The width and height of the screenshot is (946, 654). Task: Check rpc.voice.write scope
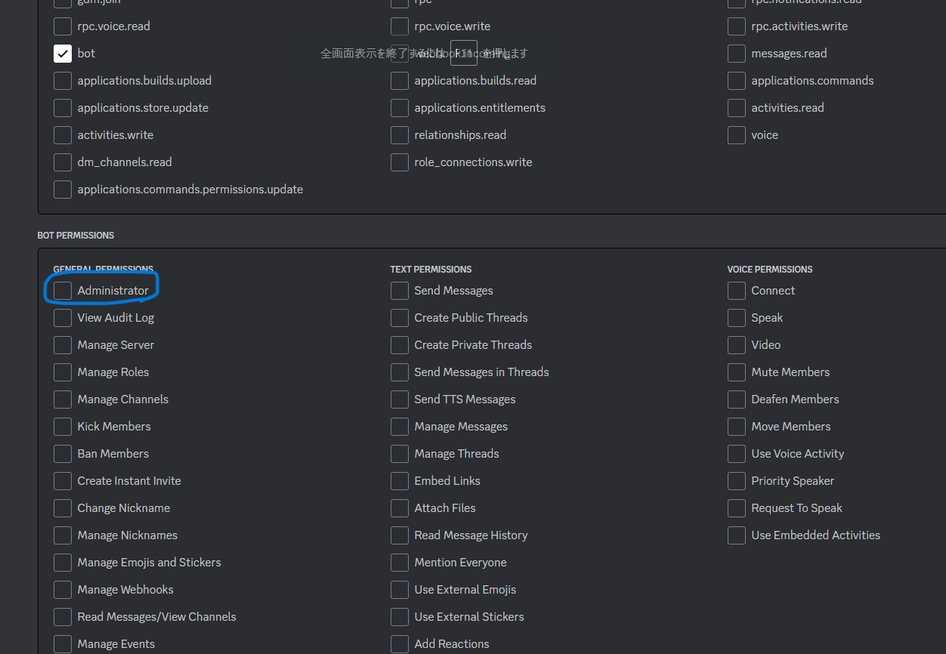point(400,26)
